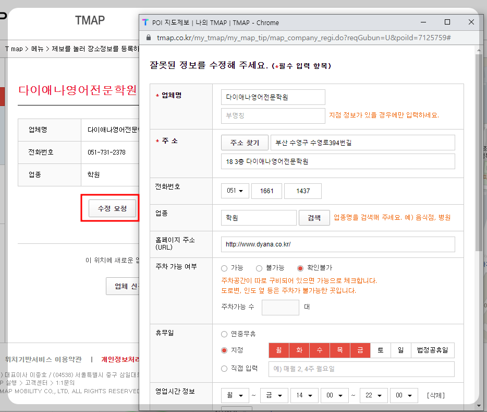The image size is (487, 412).
Task: Open business hours start day 월 dropdown
Action: [x=235, y=395]
